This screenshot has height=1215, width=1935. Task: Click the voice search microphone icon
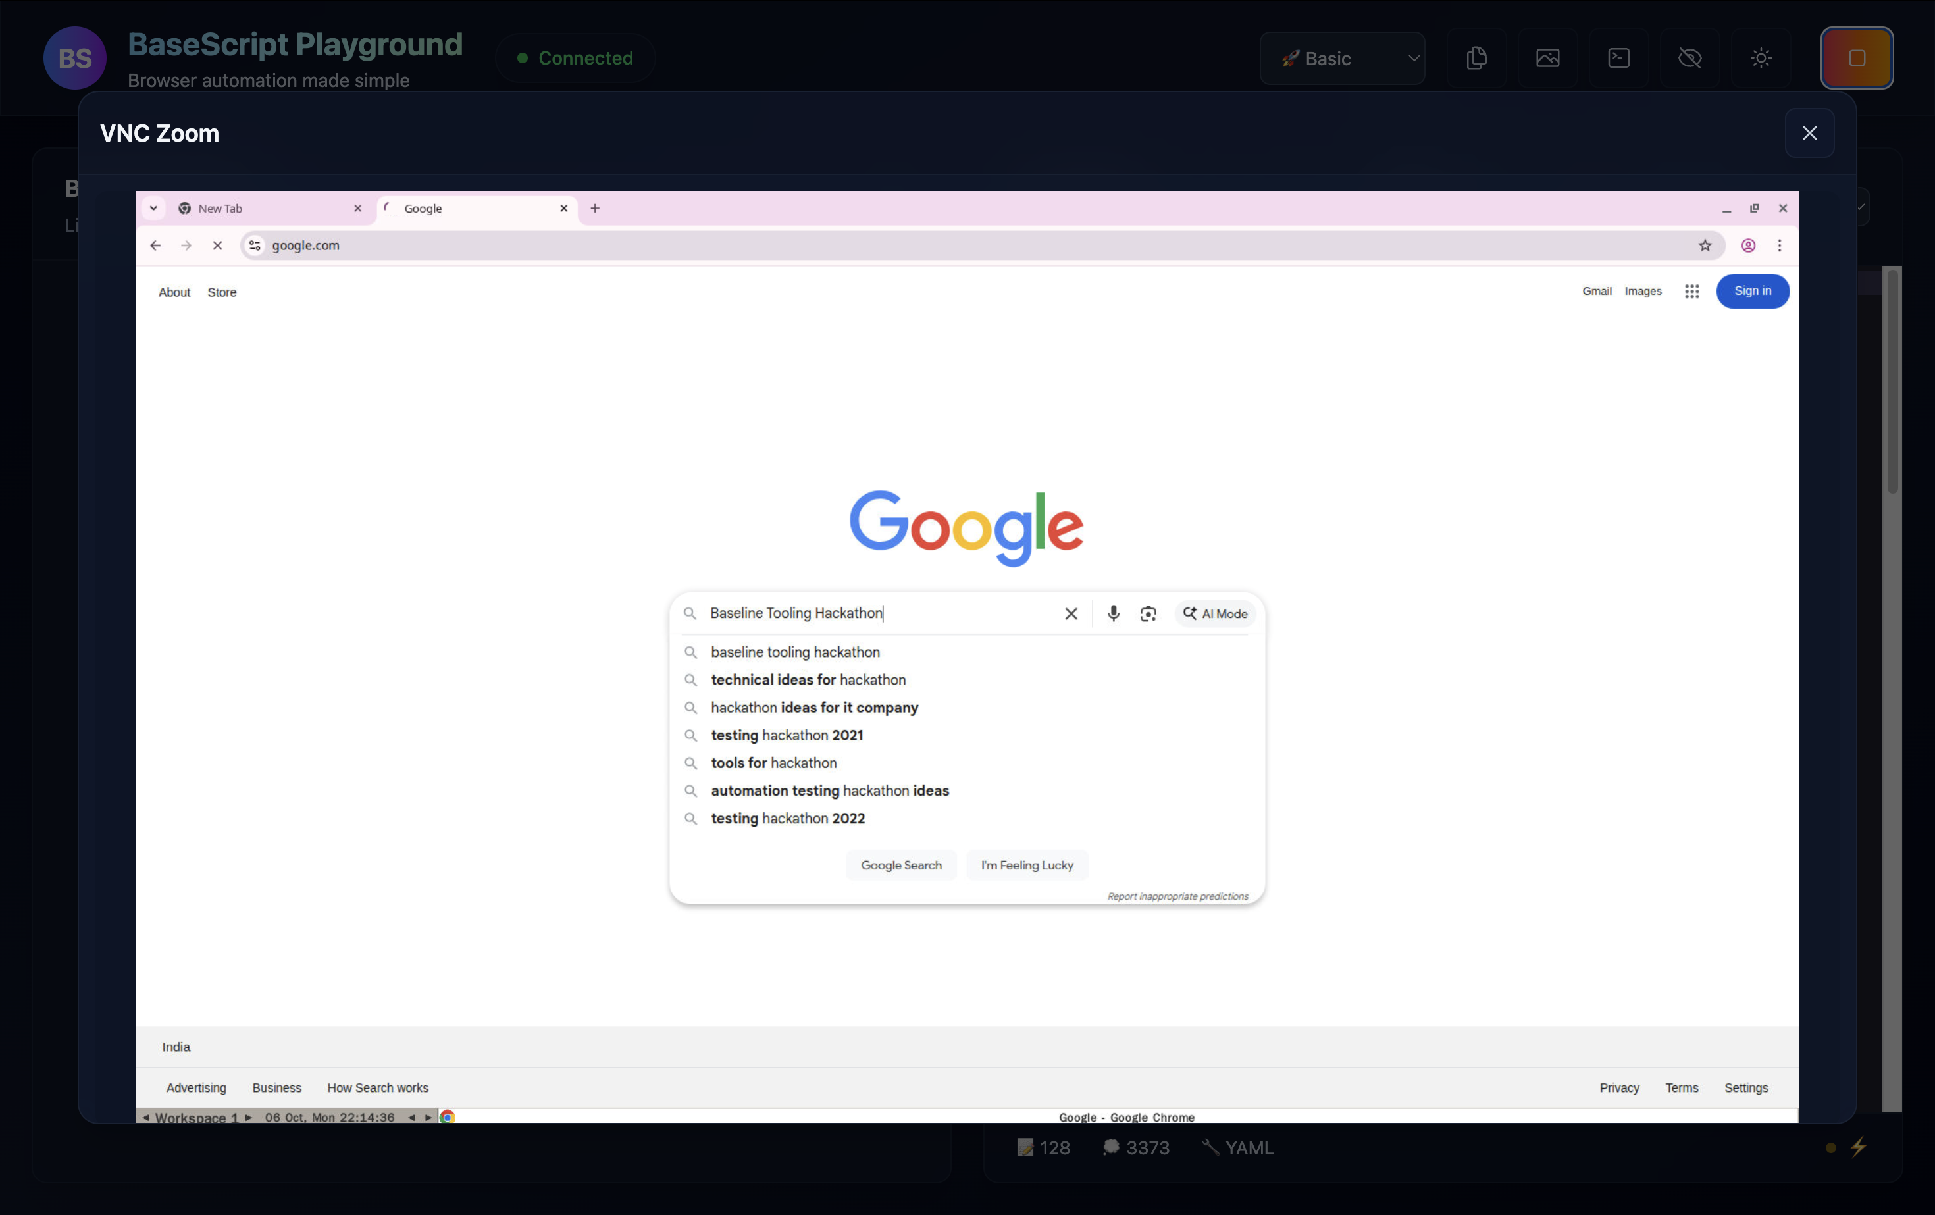pyautogui.click(x=1113, y=614)
